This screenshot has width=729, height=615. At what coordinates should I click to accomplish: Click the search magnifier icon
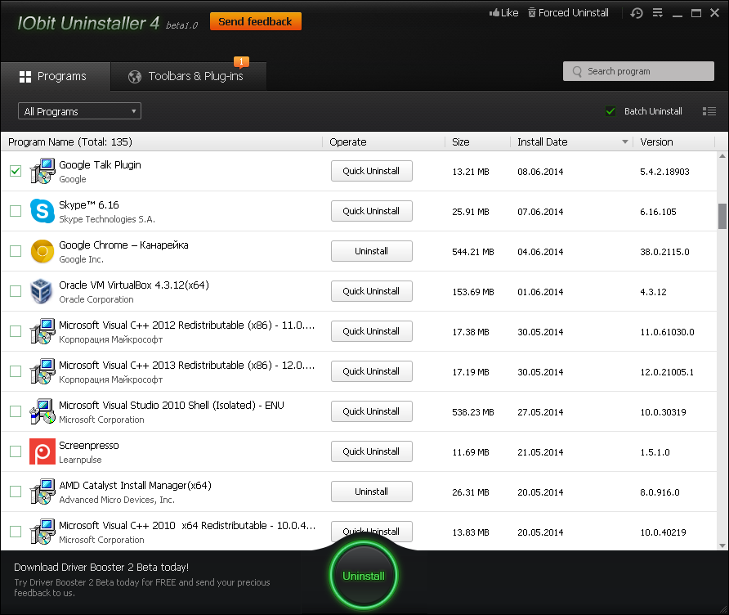577,71
